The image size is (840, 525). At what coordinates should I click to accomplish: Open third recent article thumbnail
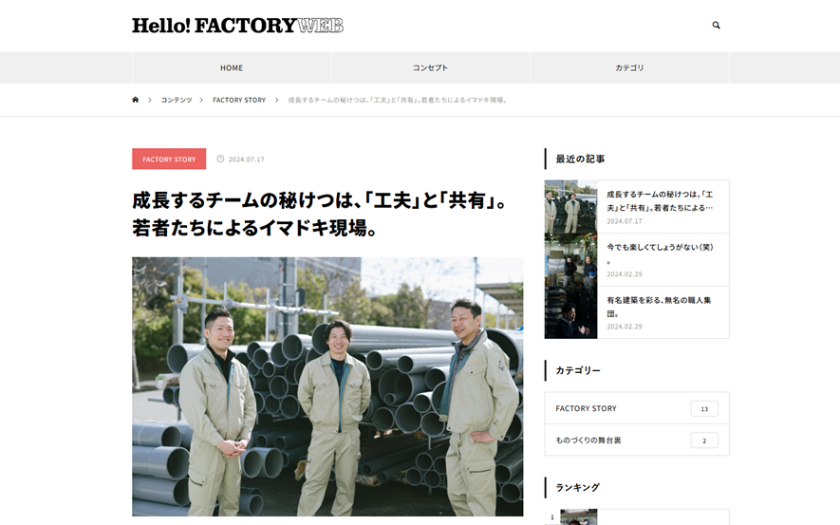570,312
